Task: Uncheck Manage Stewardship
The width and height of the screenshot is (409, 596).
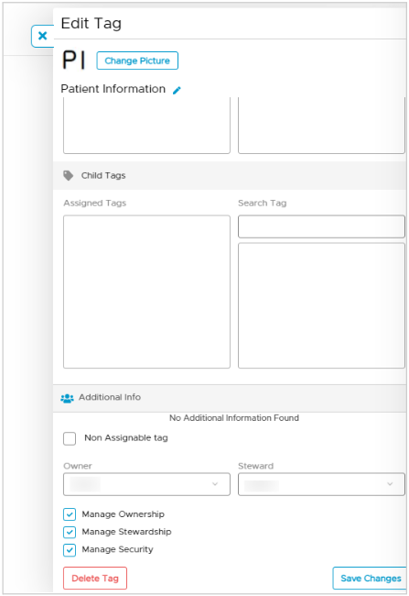Action: pos(70,532)
